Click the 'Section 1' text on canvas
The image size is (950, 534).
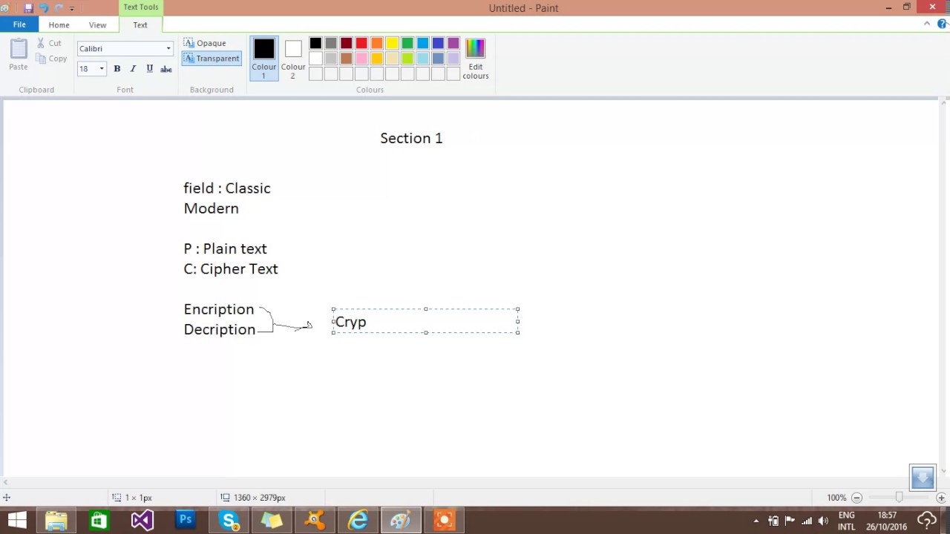click(411, 139)
